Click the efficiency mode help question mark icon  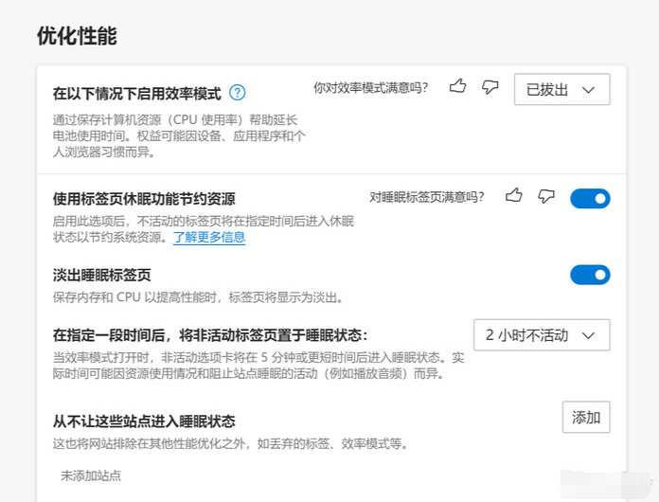click(238, 93)
